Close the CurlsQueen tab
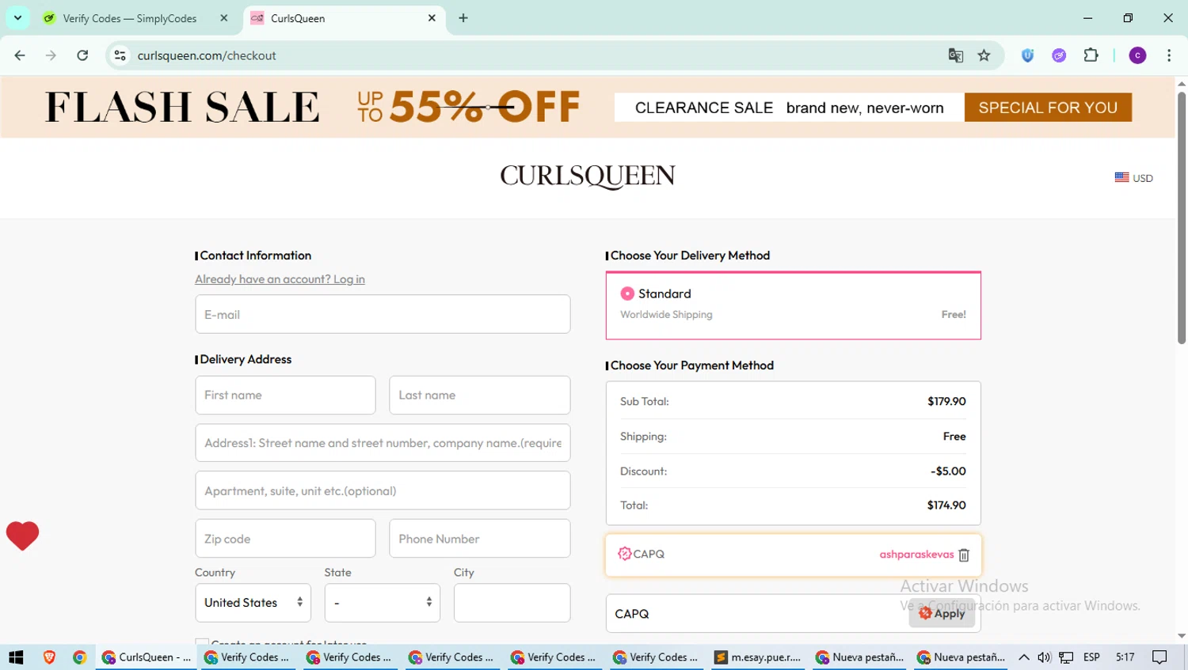This screenshot has height=670, width=1188. (x=432, y=18)
